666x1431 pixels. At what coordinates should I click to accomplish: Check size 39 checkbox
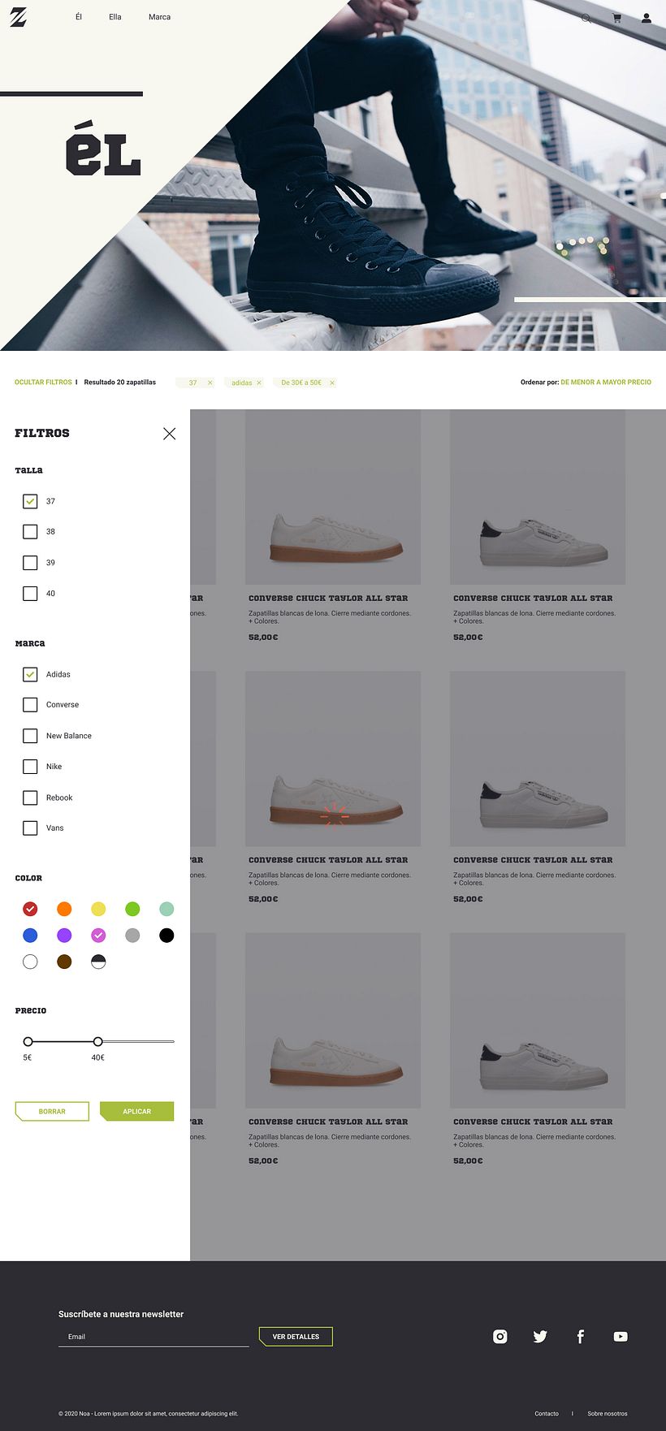click(30, 562)
